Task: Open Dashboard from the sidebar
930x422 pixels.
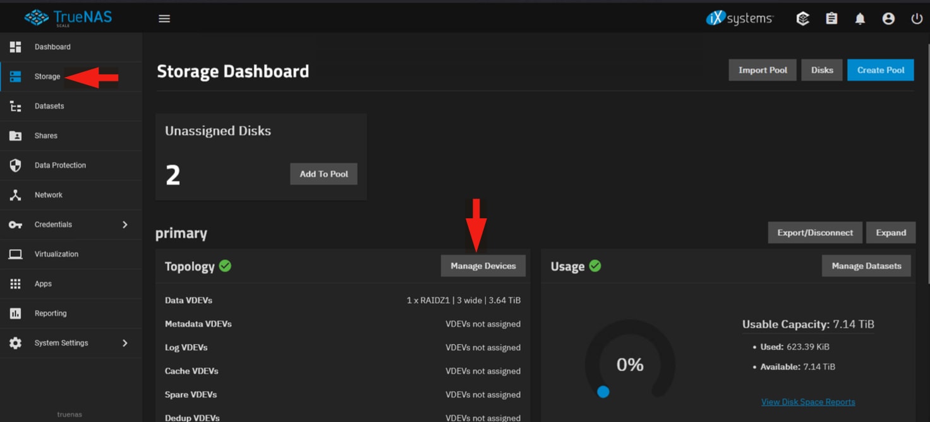Action: [52, 47]
